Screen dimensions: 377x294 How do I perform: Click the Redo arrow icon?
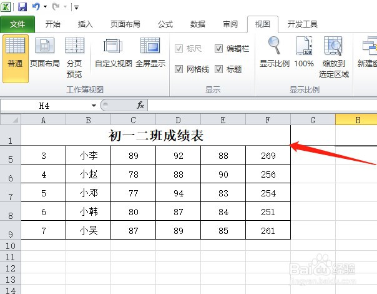(x=56, y=7)
